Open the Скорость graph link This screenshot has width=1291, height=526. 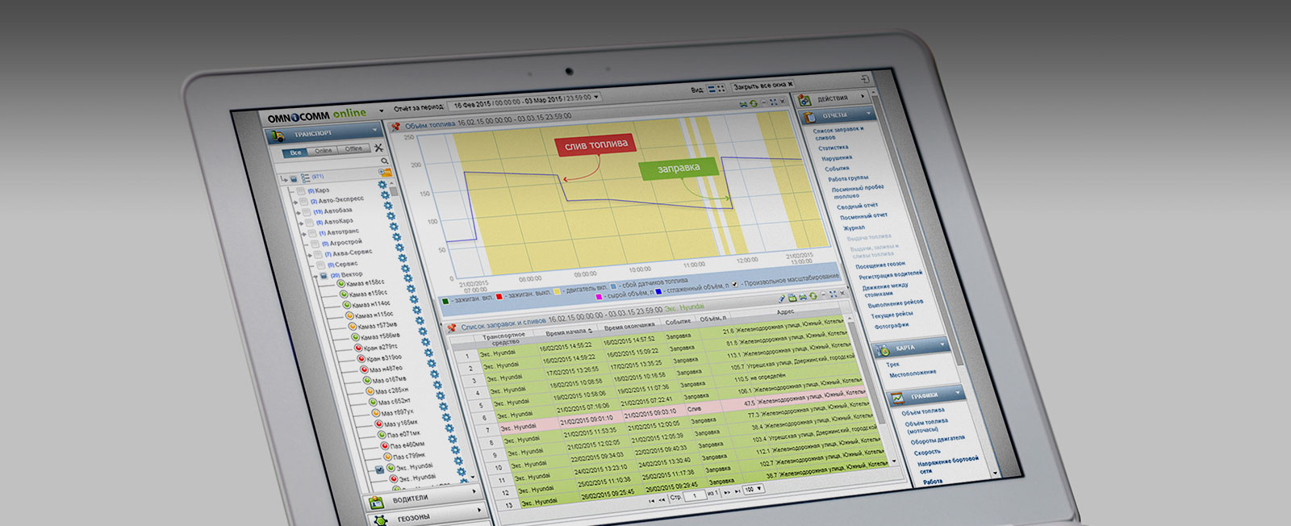coord(927,453)
